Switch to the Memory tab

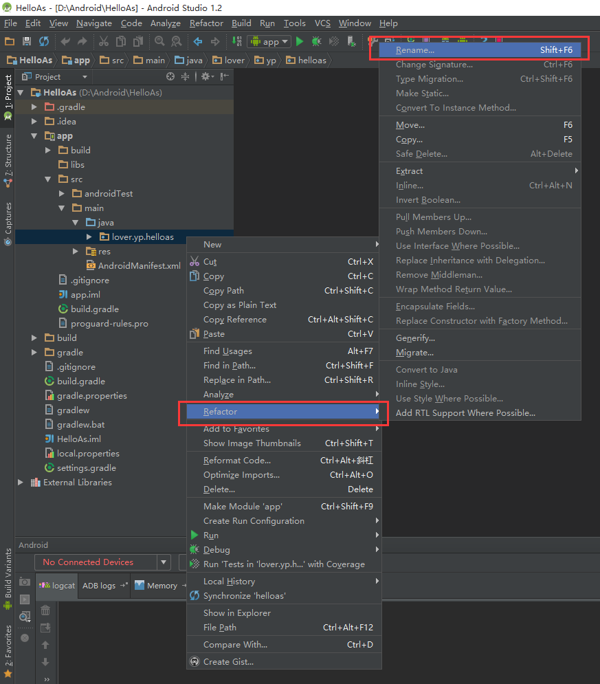[x=159, y=586]
